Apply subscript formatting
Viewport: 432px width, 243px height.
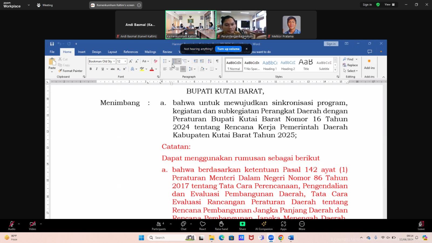point(119,69)
